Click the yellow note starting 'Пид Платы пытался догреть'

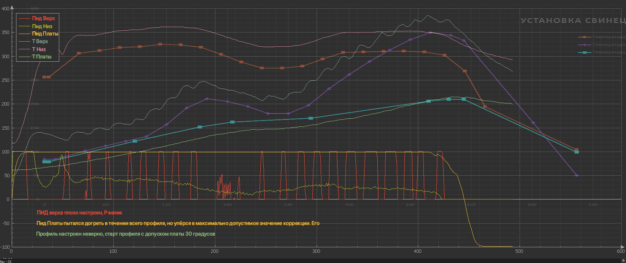click(178, 223)
